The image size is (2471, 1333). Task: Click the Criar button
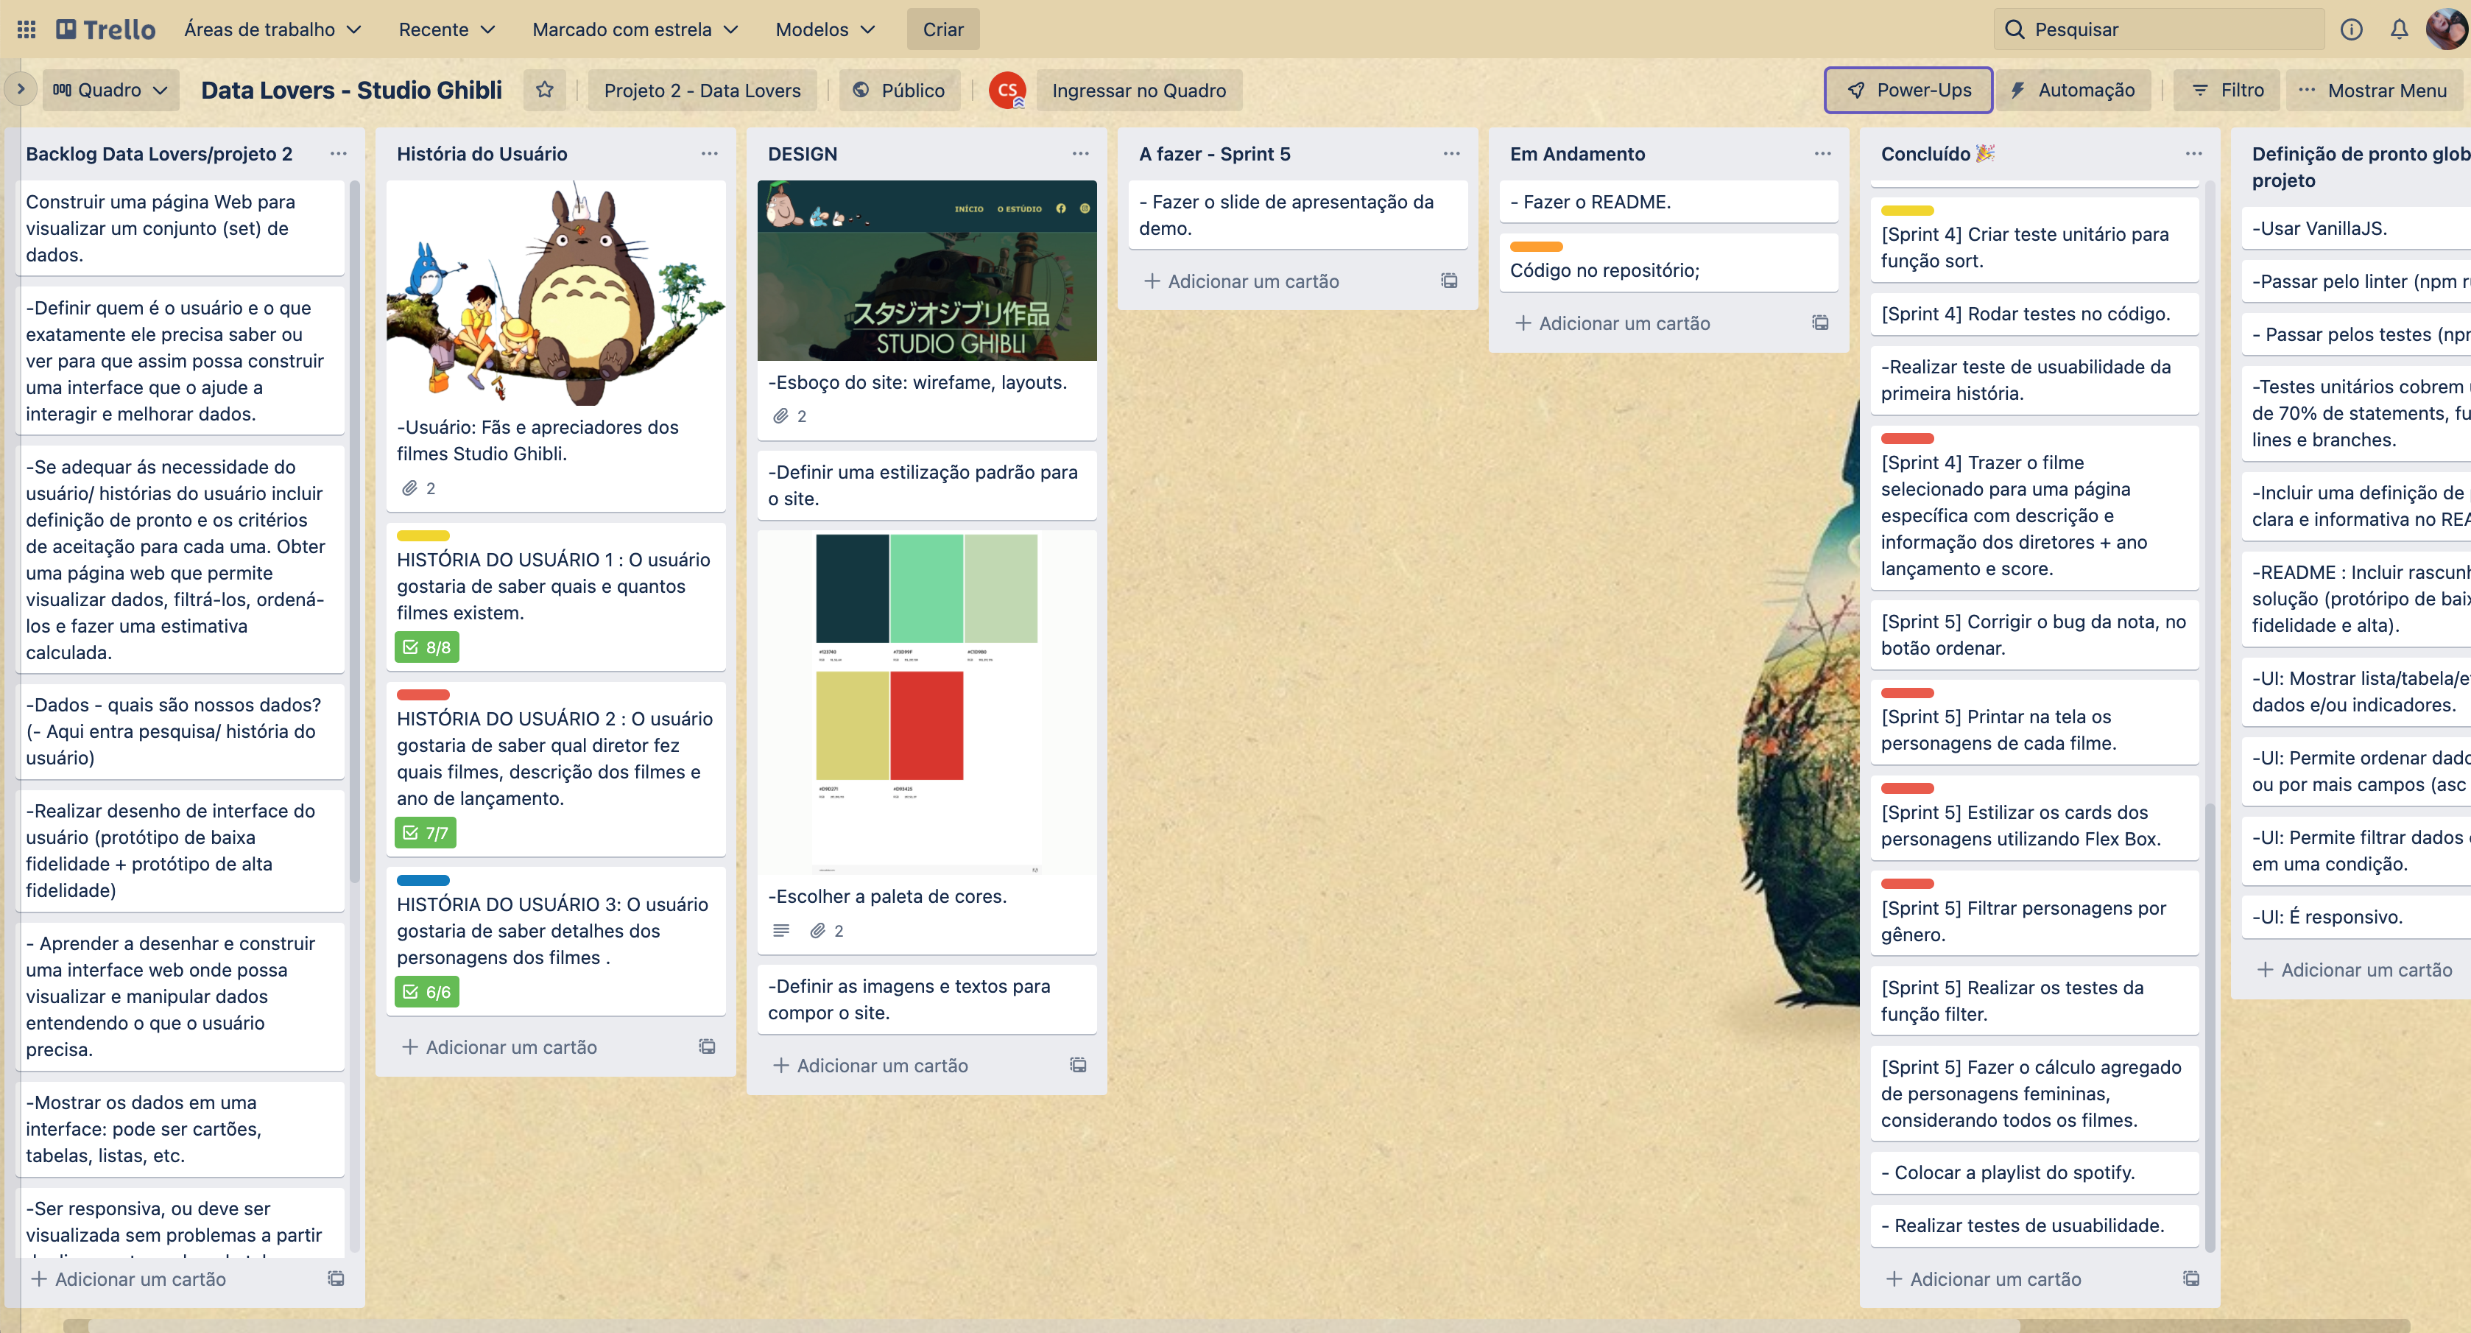pyautogui.click(x=943, y=29)
